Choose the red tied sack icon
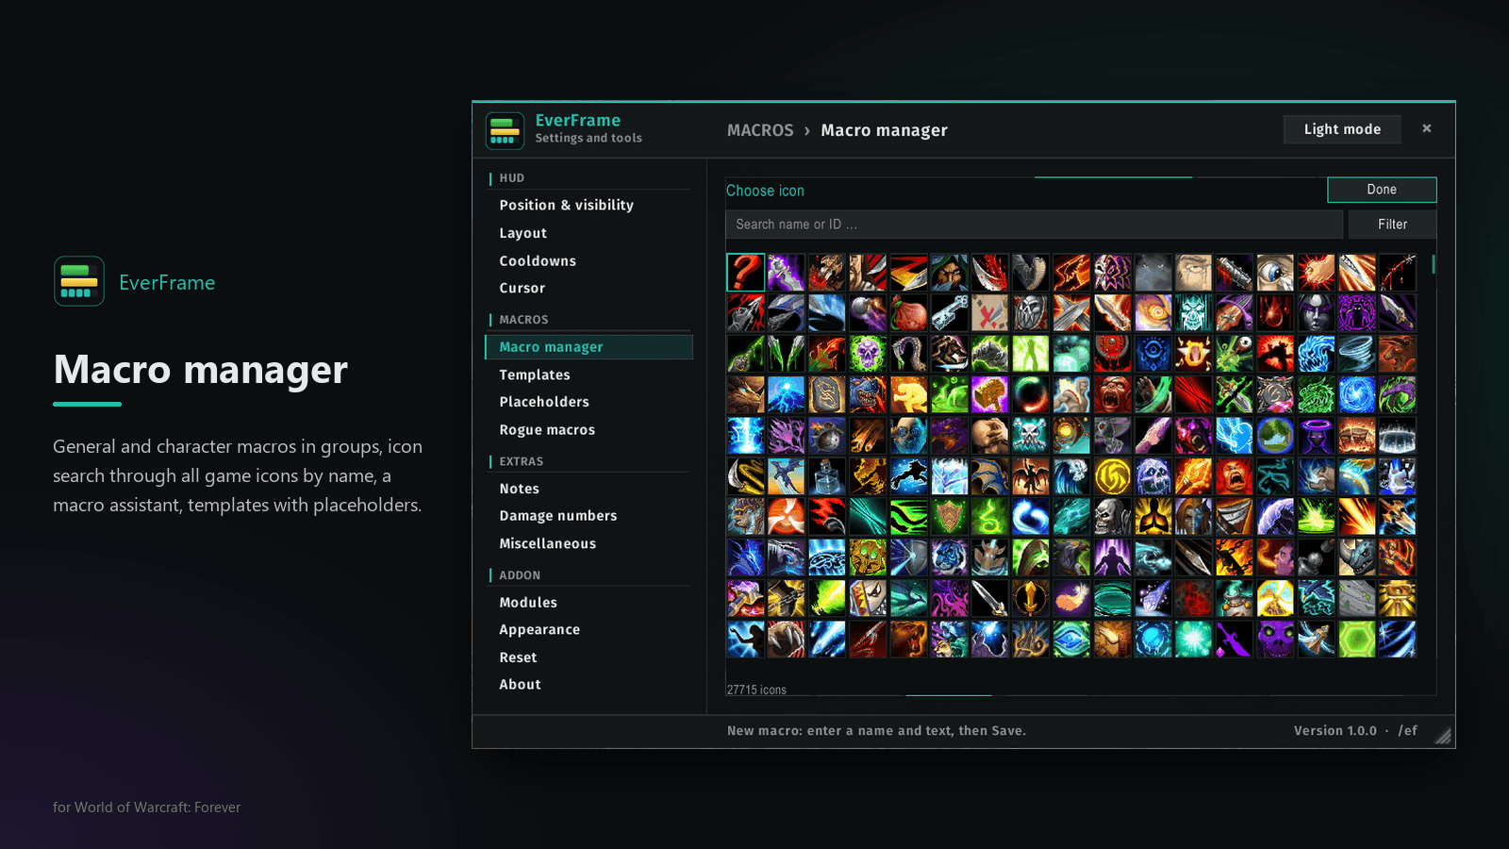1509x849 pixels. coord(908,312)
